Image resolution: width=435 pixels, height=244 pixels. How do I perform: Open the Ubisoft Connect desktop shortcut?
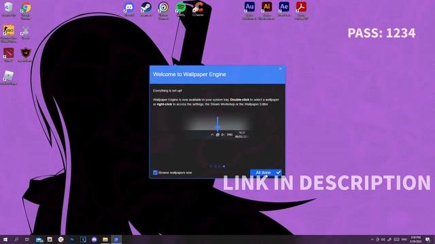[x=163, y=11]
